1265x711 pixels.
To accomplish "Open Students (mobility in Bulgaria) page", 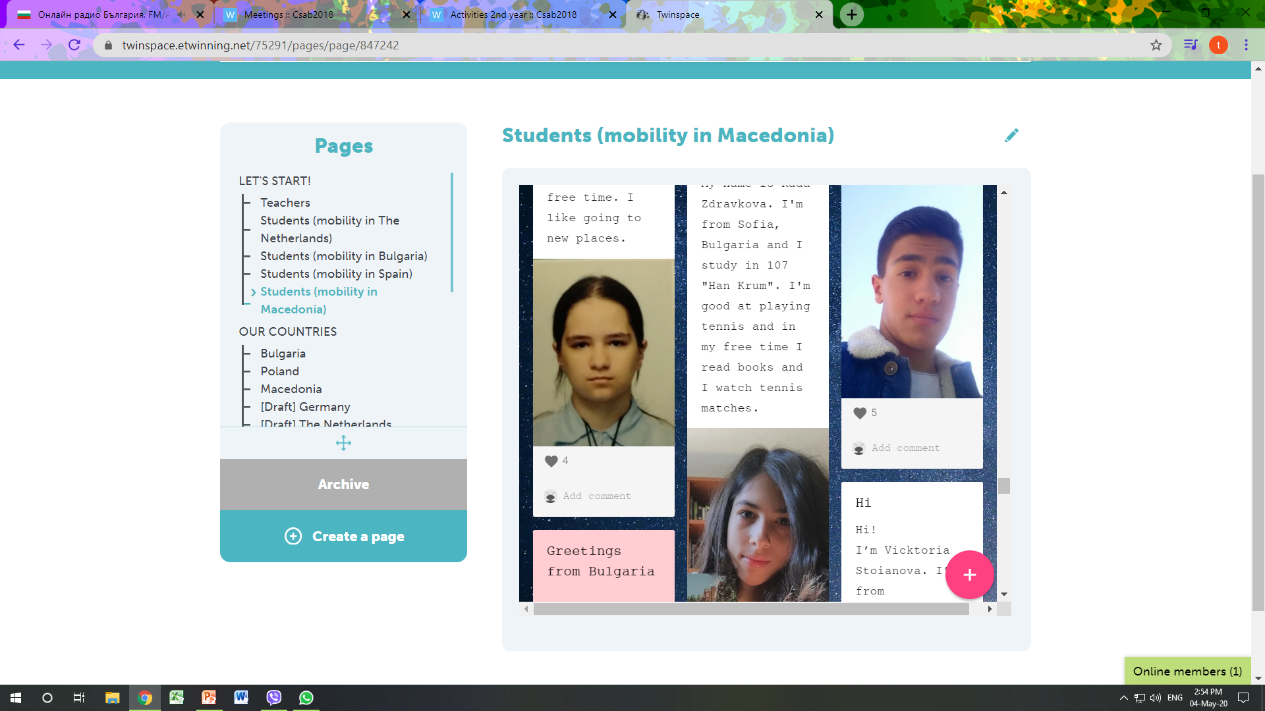I will point(343,256).
